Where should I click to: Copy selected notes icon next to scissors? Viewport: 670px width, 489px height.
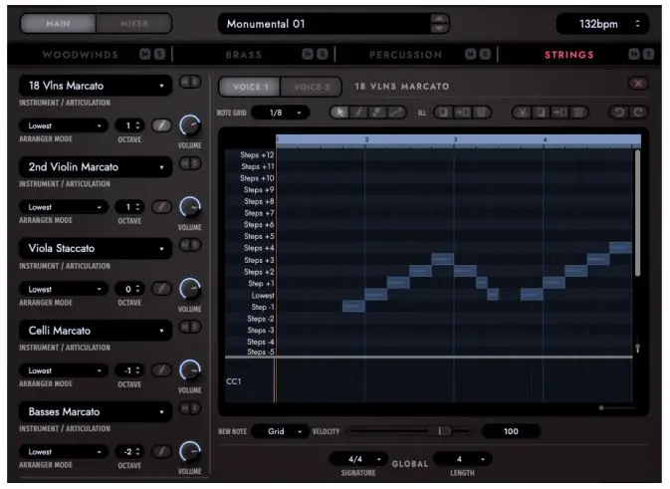point(541,113)
